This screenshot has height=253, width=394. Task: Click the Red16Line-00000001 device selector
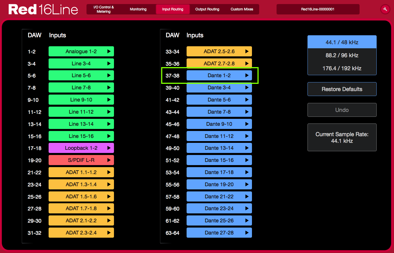[318, 9]
